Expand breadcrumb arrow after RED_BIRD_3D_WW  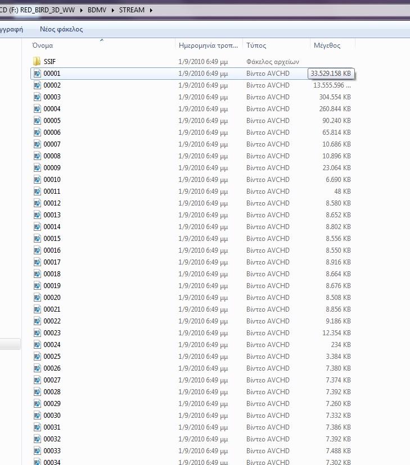(82, 10)
